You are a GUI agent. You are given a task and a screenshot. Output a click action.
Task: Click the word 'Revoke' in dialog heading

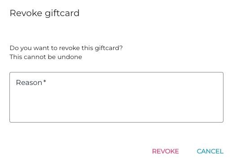26,13
